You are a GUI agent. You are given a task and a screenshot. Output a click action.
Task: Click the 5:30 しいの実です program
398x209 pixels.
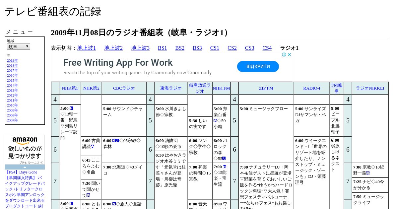point(200,126)
